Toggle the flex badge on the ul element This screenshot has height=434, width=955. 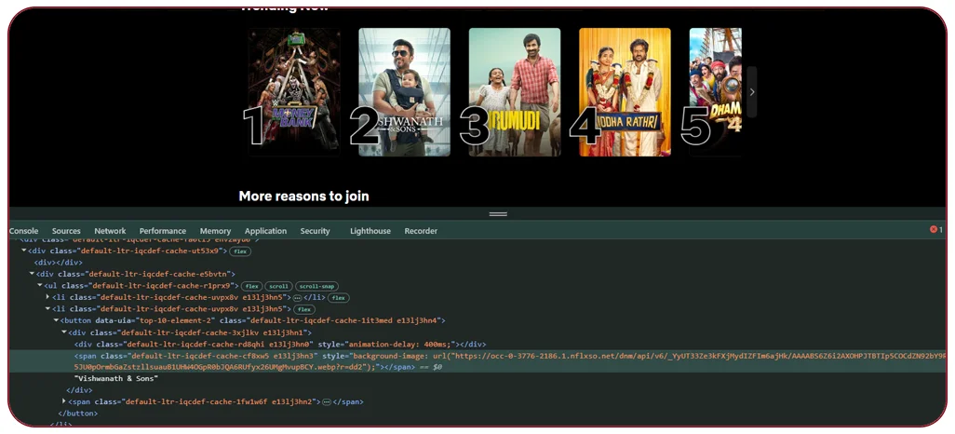coord(251,287)
